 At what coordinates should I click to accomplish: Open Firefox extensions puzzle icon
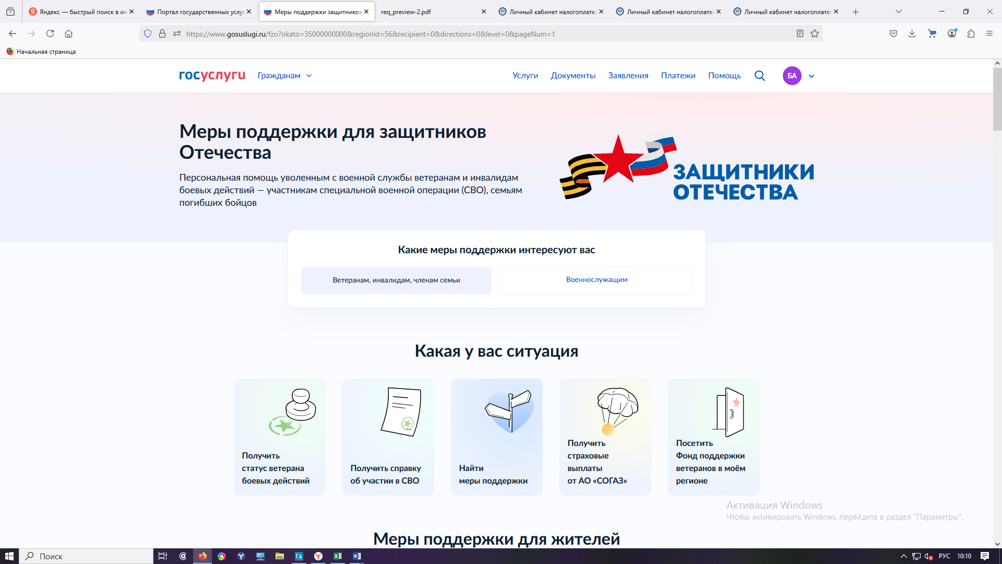[x=971, y=34]
